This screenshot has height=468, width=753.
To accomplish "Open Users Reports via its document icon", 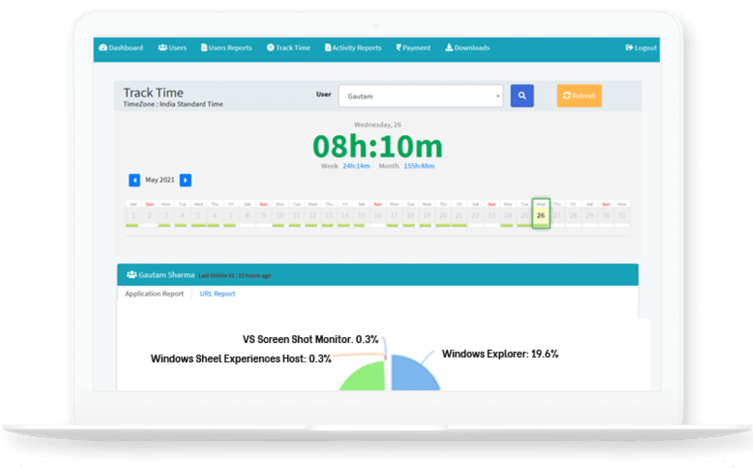I will point(203,47).
